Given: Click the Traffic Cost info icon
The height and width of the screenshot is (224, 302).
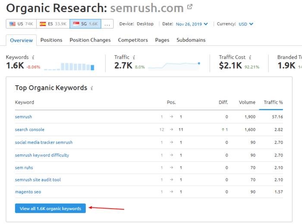Looking at the screenshot, I should 250,57.
